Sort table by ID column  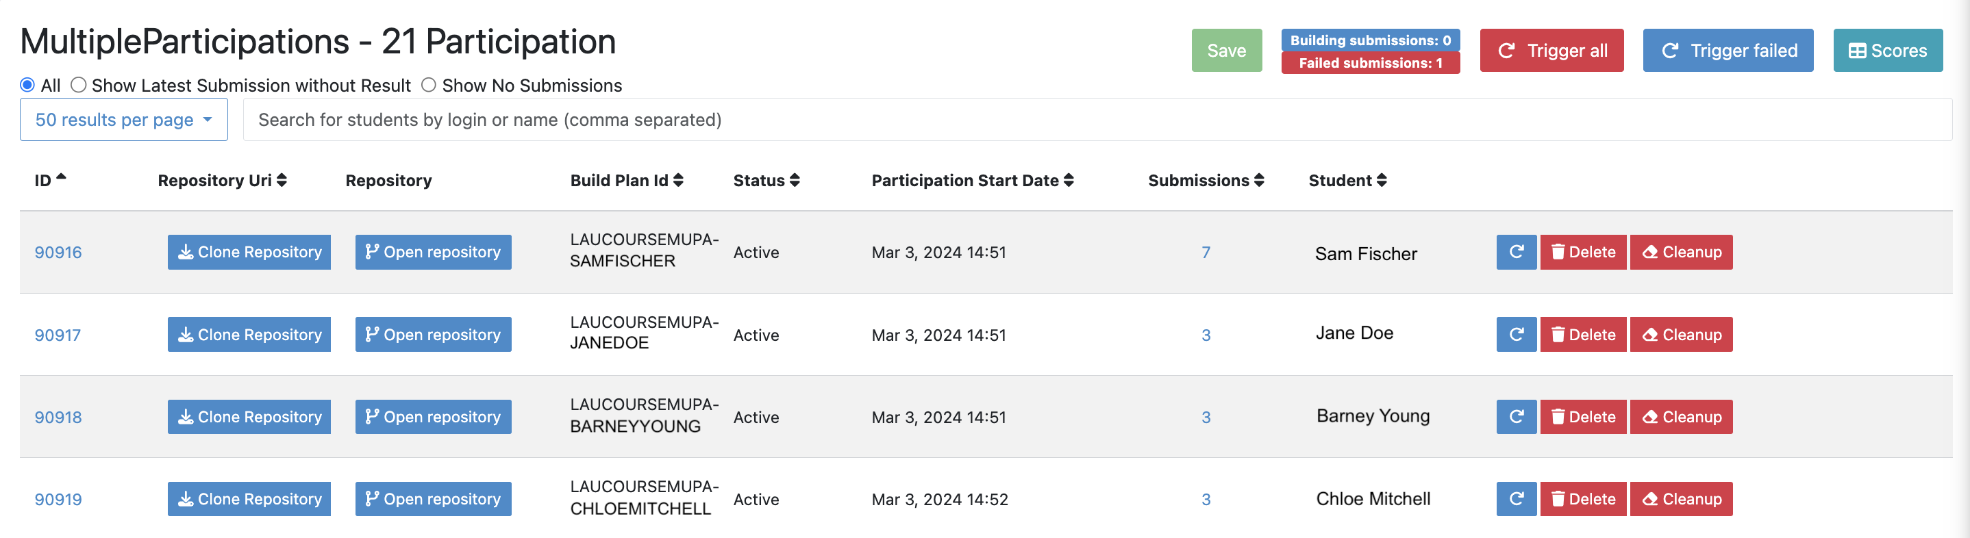(51, 179)
